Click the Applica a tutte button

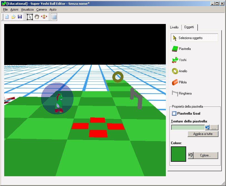tap(203, 134)
